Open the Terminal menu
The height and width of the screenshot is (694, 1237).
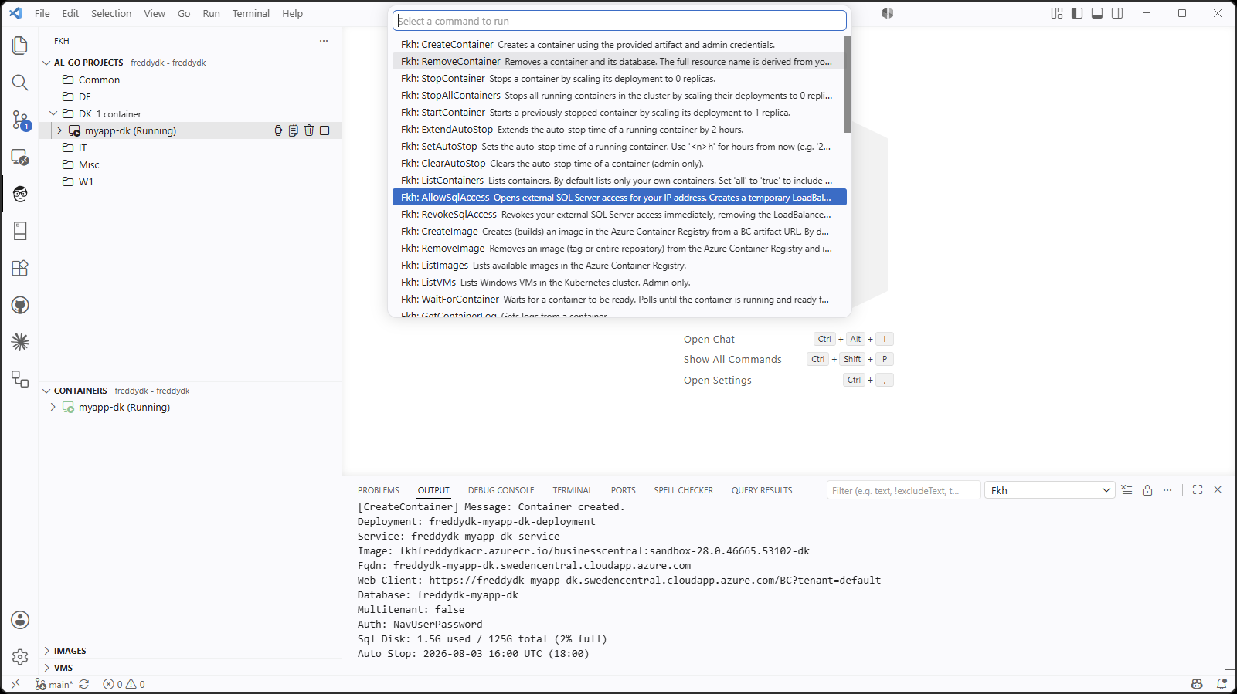[251, 13]
